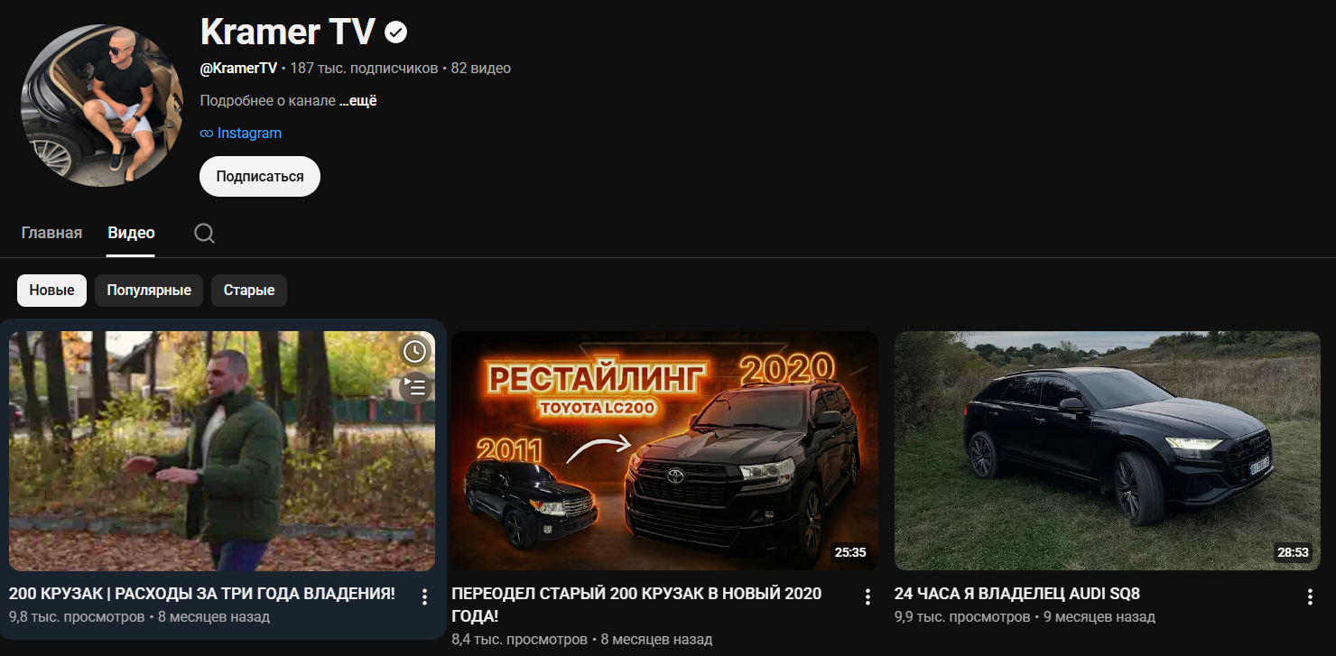The image size is (1336, 656).
Task: Click the verified checkmark badge next to Kramer TV
Action: click(396, 32)
